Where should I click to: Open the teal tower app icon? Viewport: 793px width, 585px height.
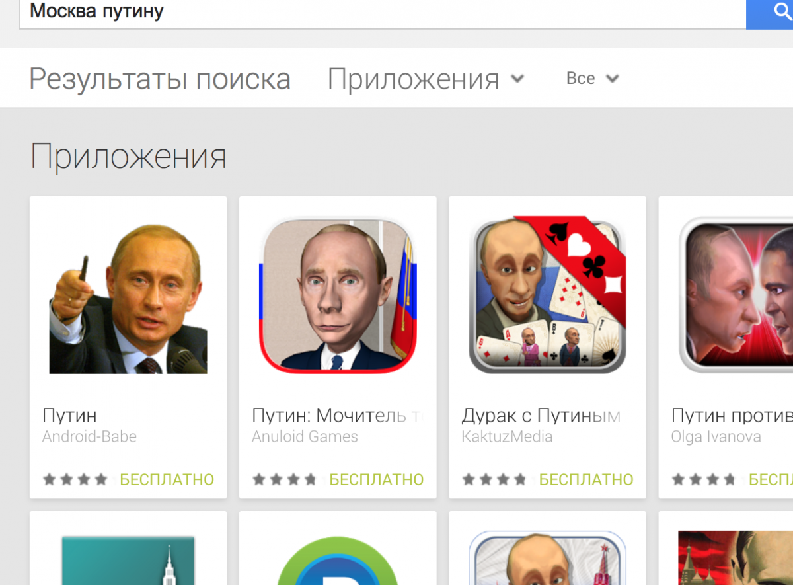click(128, 561)
